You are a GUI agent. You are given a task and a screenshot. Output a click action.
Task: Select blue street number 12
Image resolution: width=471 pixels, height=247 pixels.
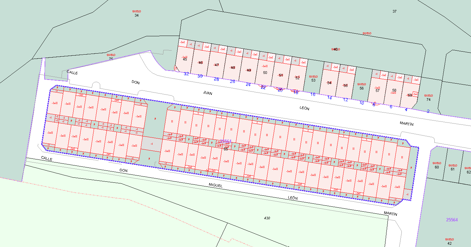tap(346, 100)
